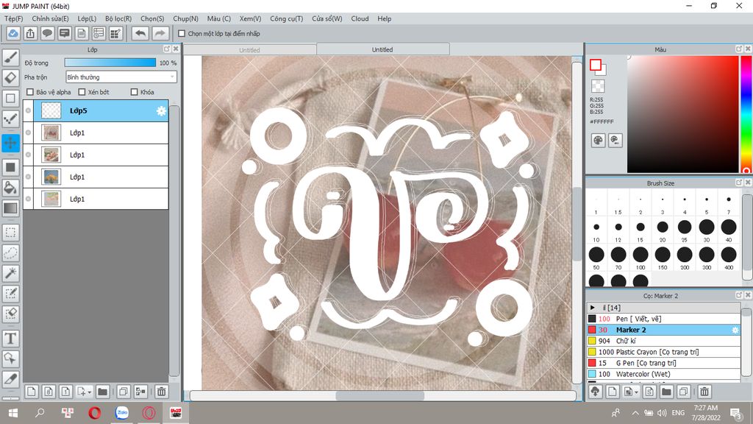Delete the selected layer with trash icon
This screenshot has width=753, height=424.
[161, 392]
